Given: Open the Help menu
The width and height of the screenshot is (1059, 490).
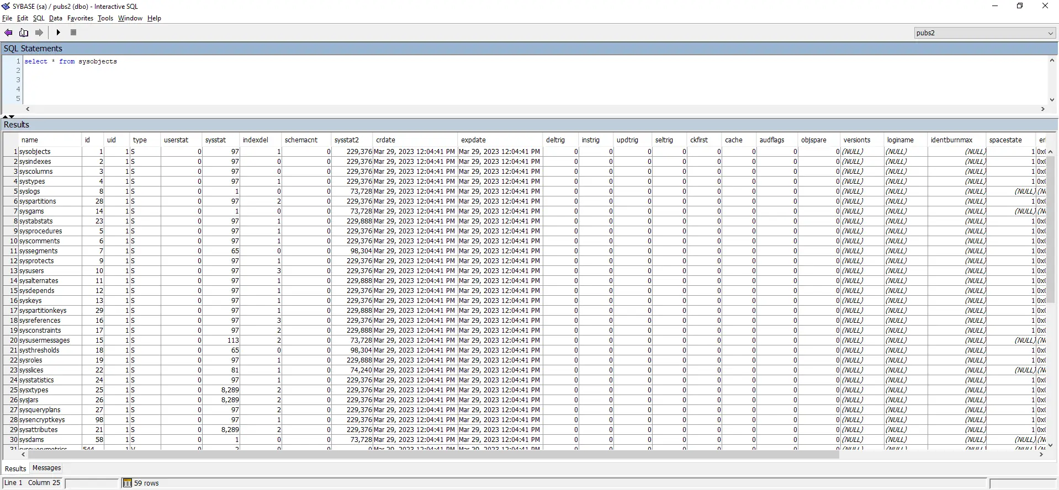Looking at the screenshot, I should click(154, 18).
